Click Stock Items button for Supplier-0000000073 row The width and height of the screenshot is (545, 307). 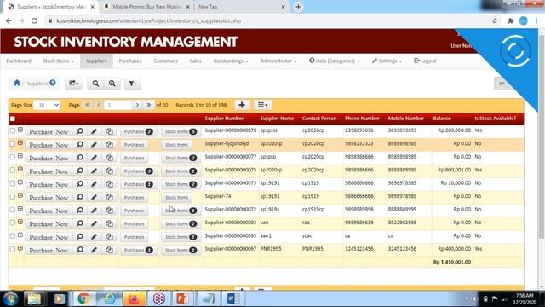pos(181,184)
